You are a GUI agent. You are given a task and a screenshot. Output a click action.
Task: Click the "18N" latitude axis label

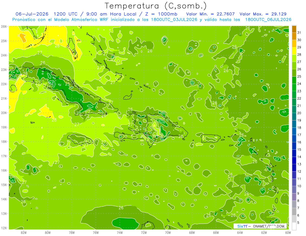pos(4,142)
